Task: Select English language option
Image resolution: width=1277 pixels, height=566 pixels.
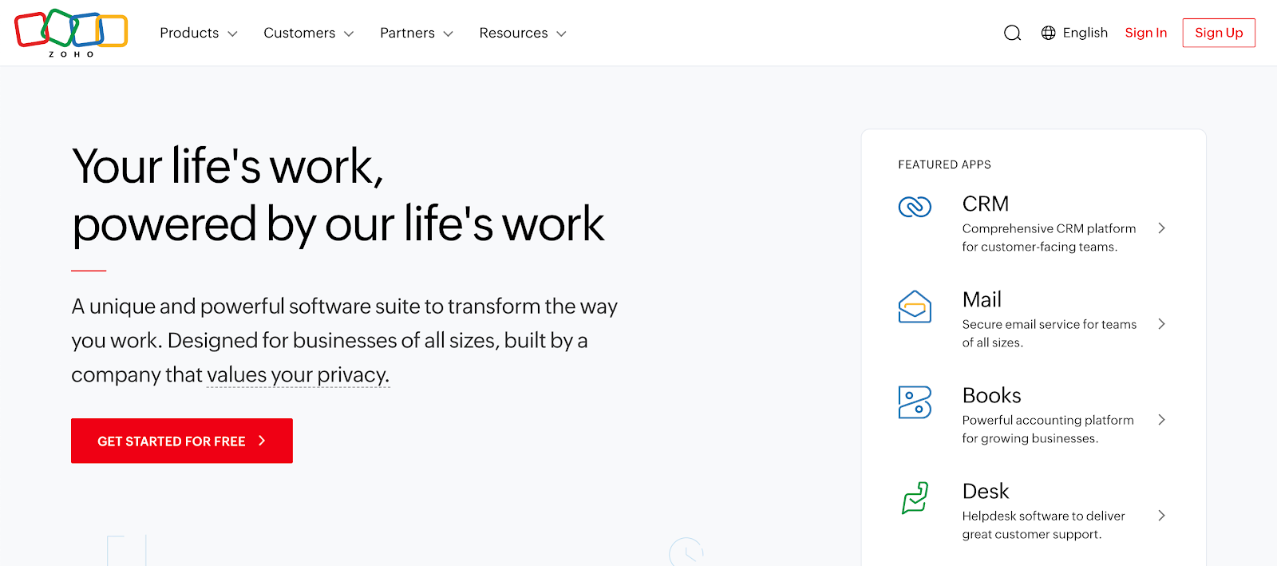Action: point(1085,33)
